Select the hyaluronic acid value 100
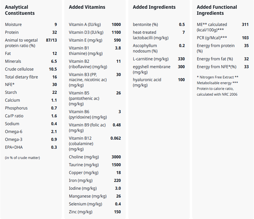 [x=181, y=80]
